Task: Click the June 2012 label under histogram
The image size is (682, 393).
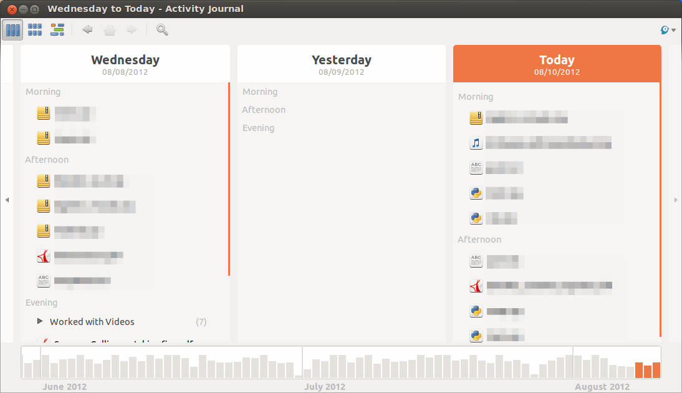Action: click(x=65, y=387)
